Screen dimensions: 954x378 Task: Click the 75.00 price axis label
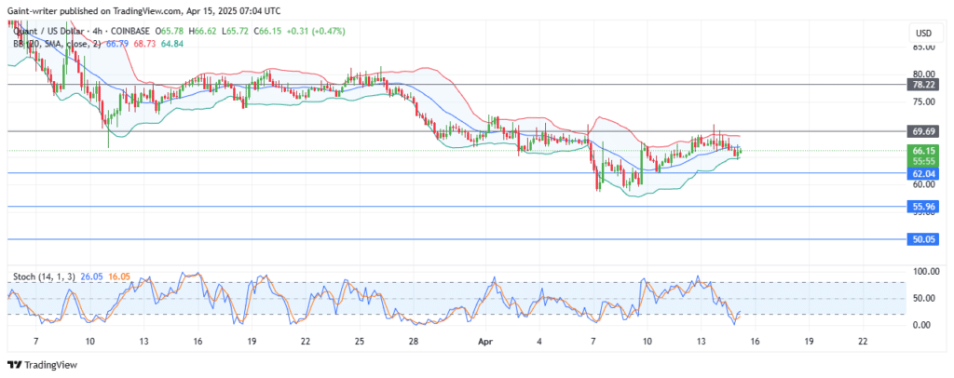(x=921, y=102)
